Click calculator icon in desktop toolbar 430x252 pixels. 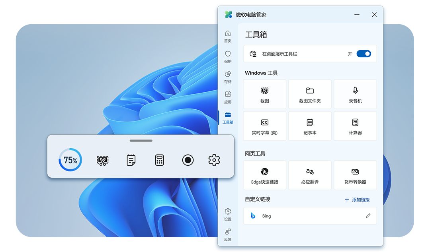[159, 160]
